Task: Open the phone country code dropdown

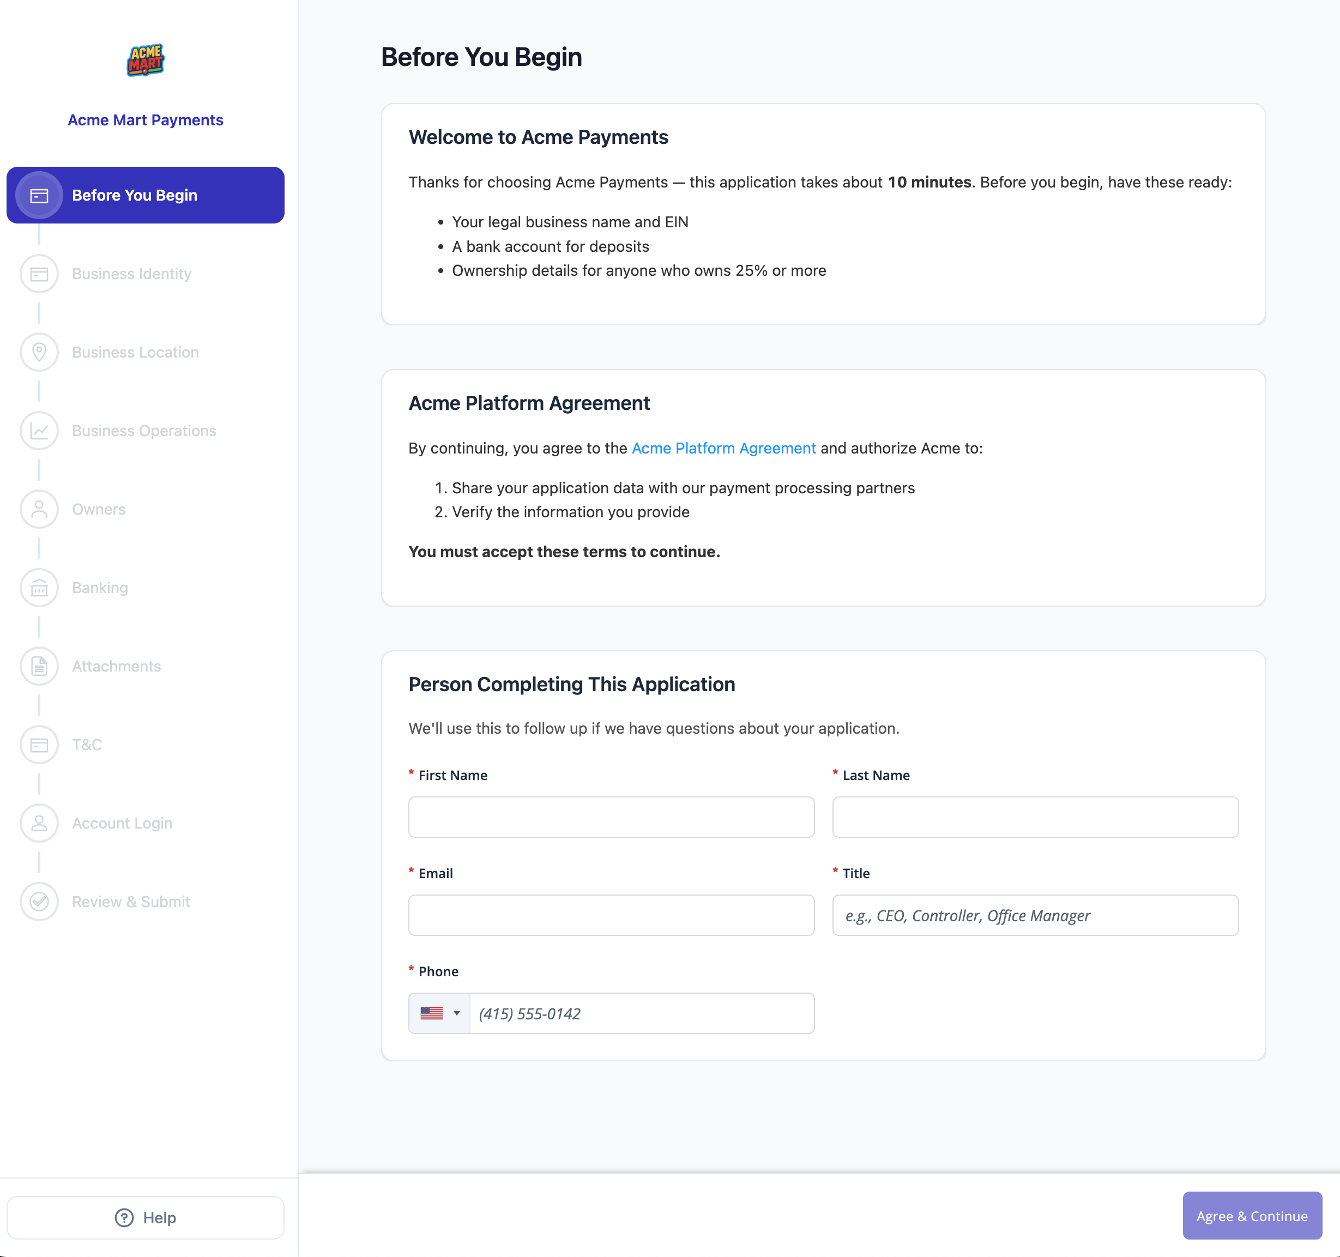Action: (x=439, y=1013)
